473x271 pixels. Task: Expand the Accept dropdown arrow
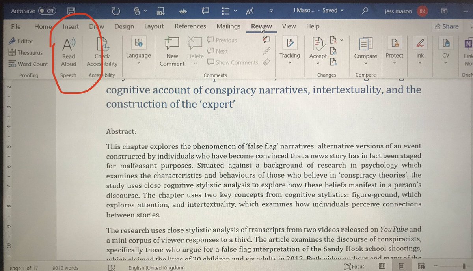[318, 63]
